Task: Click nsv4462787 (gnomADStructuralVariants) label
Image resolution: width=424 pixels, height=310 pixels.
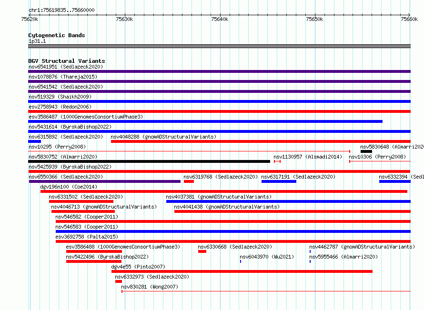Action: (x=362, y=247)
